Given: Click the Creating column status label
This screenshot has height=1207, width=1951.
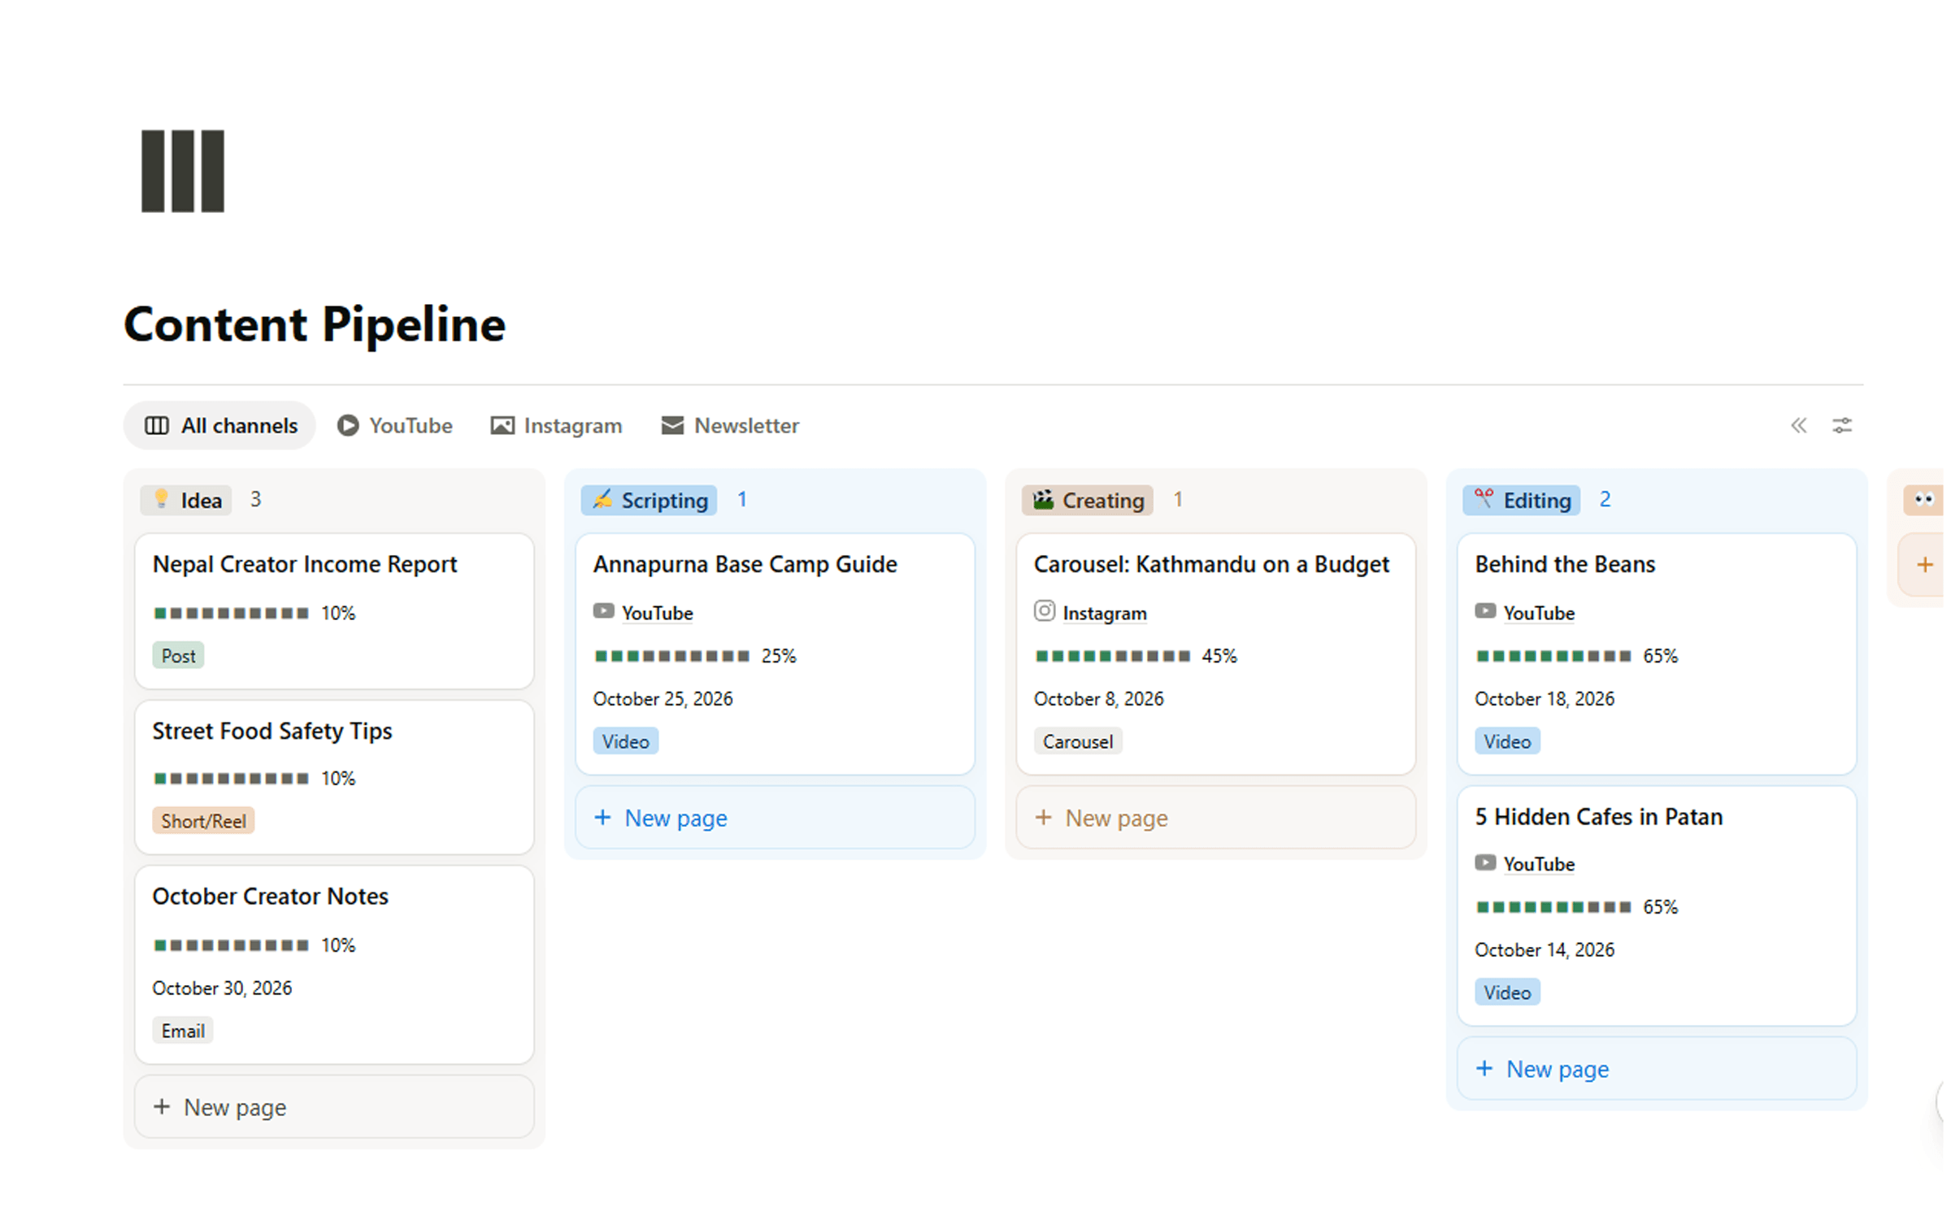Looking at the screenshot, I should [x=1089, y=501].
